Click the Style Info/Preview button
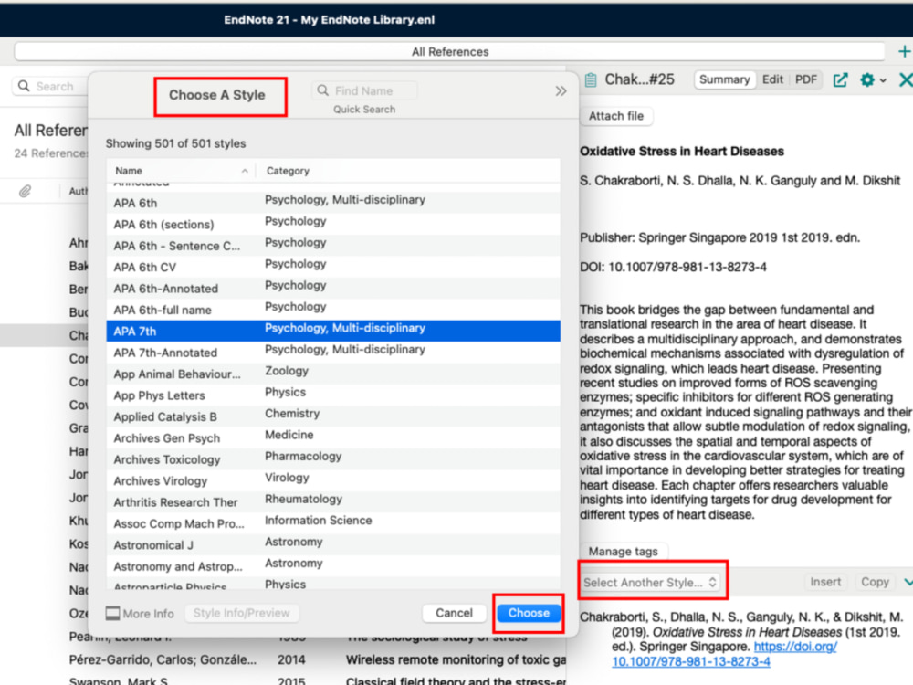Viewport: 913px width, 685px height. pos(242,613)
